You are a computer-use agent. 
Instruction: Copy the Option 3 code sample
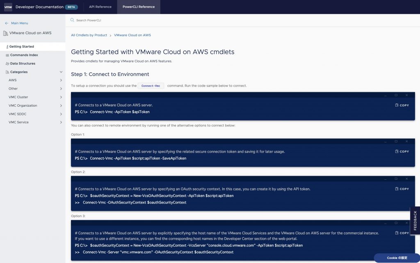402,233
